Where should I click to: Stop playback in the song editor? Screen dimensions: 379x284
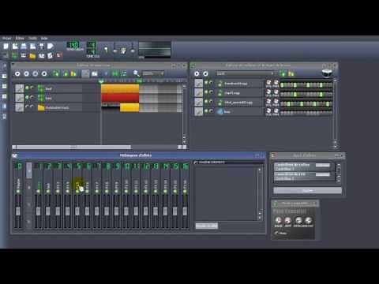(x=44, y=73)
